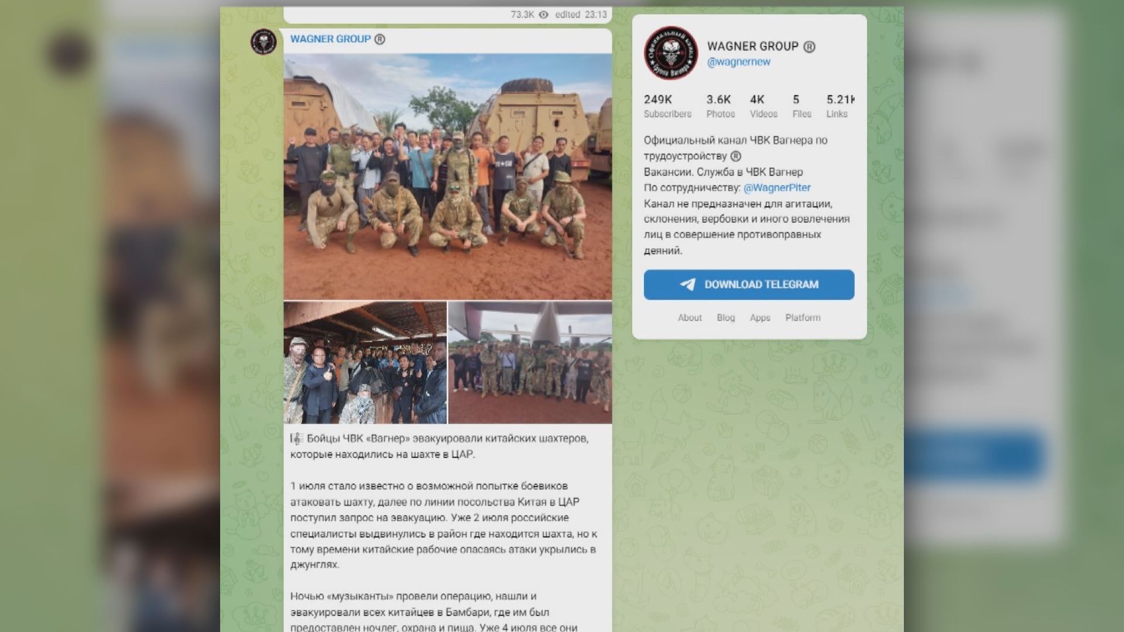The image size is (1124, 632).
Task: Open the large group photo with armored vehicles
Action: (x=448, y=177)
